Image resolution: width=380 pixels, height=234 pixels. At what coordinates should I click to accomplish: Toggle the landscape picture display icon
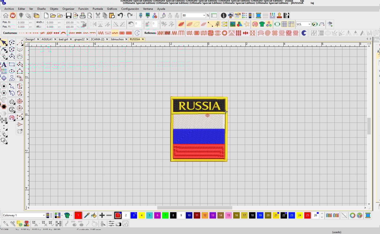(x=233, y=24)
